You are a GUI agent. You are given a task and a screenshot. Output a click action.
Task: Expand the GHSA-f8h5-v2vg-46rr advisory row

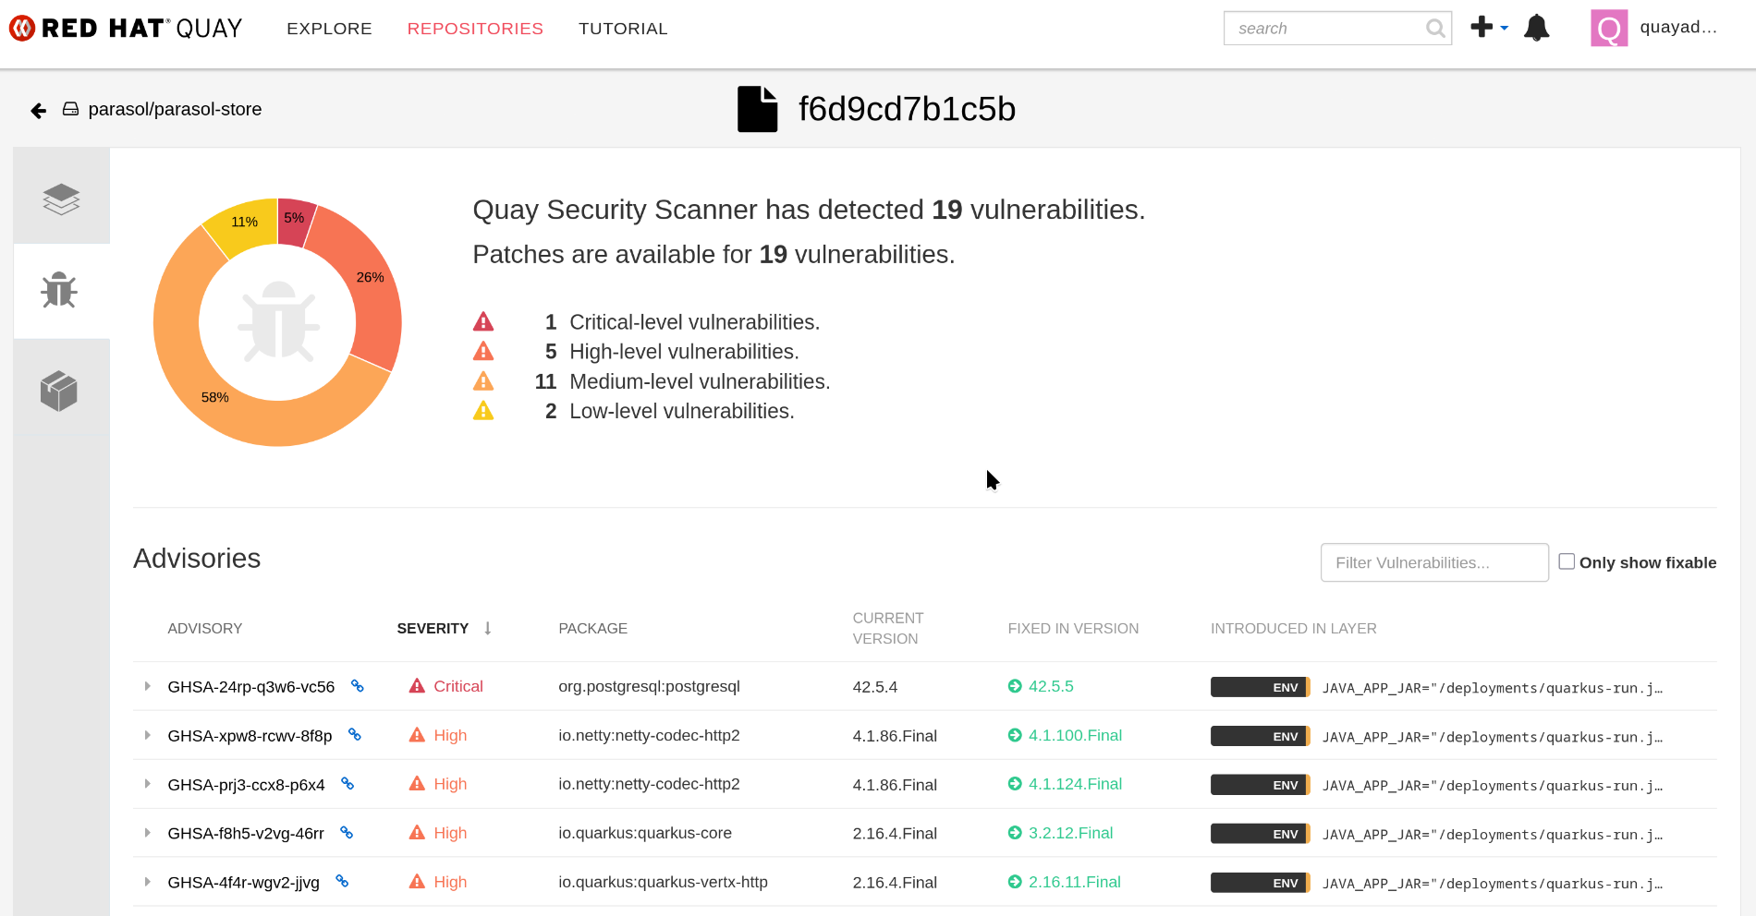pyautogui.click(x=148, y=833)
